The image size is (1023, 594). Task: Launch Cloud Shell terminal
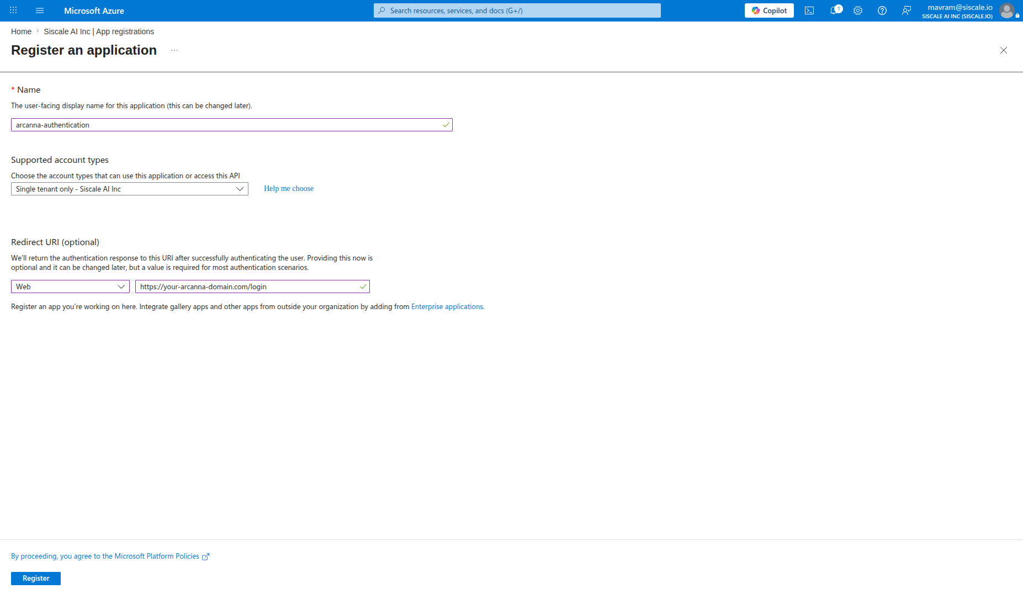[x=809, y=10]
